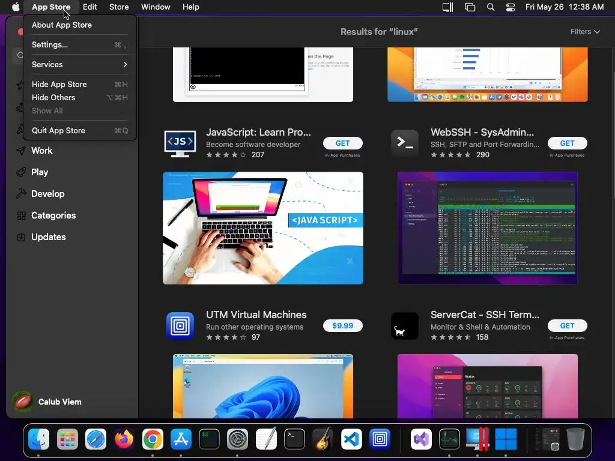The width and height of the screenshot is (615, 461).
Task: Buy UTM Virtual Machines for $9.99
Action: click(342, 326)
